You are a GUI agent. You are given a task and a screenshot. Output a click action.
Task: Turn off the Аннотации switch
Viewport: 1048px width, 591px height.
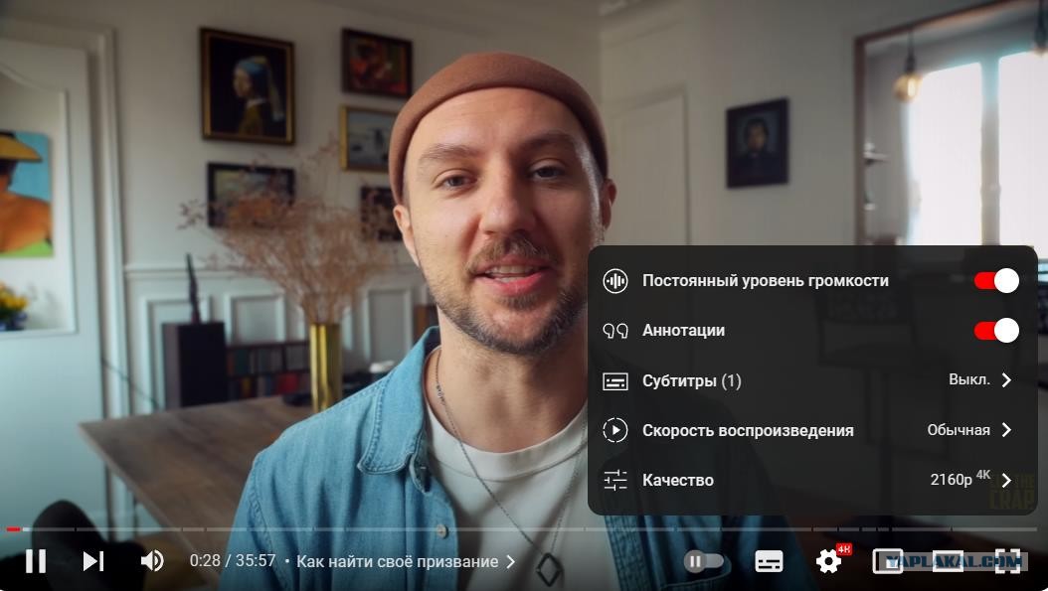coord(996,331)
